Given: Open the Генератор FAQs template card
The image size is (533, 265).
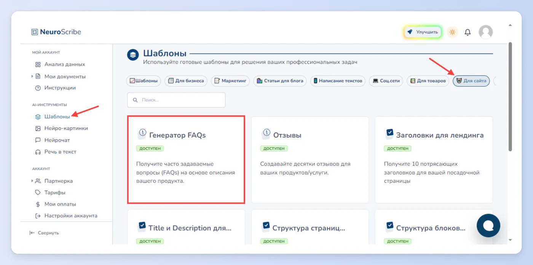Looking at the screenshot, I should click(x=186, y=160).
